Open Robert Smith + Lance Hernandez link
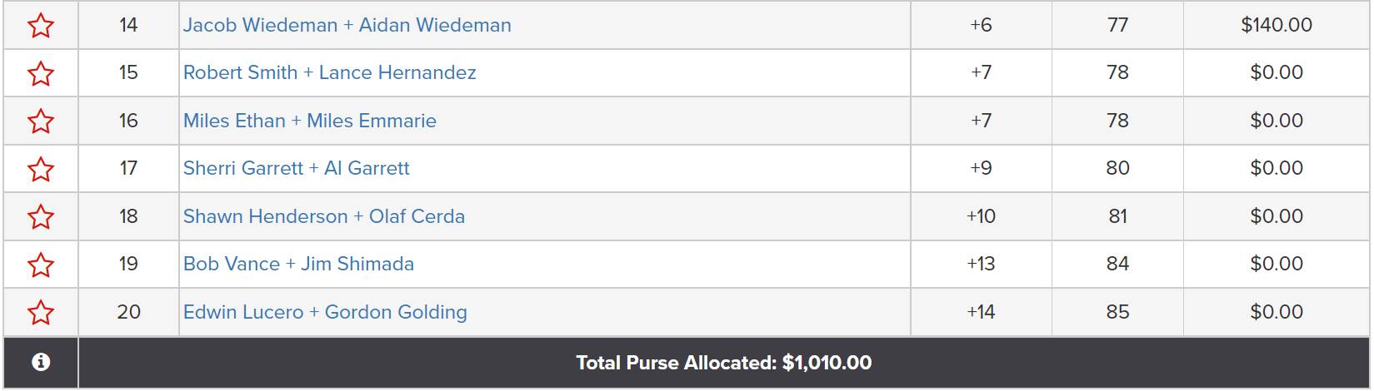 tap(330, 72)
